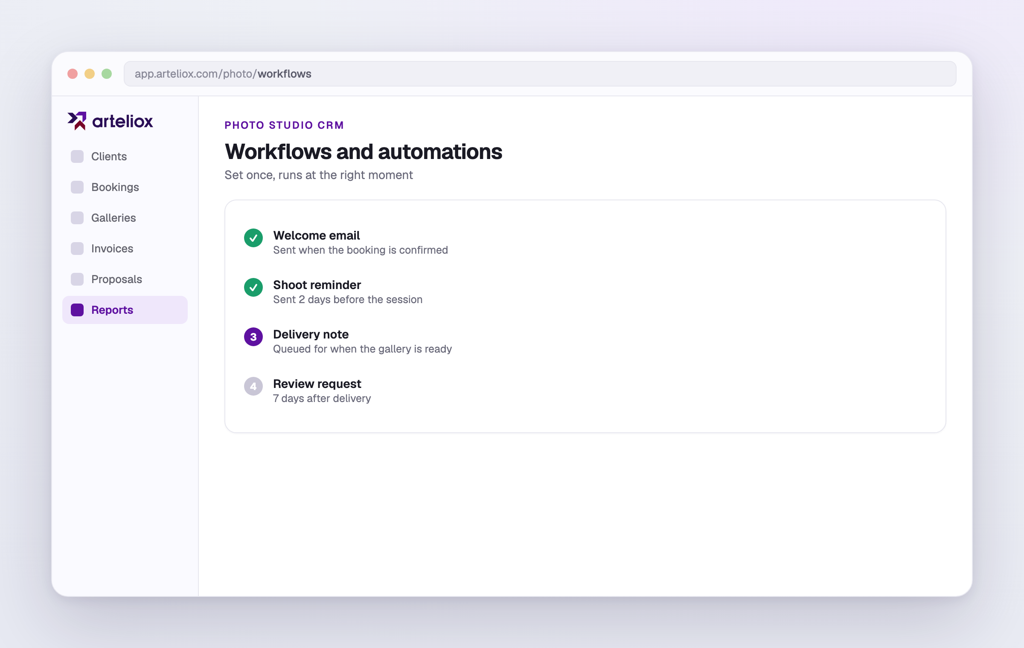Click the arteliox wordmark
This screenshot has width=1024, height=648.
pos(122,121)
